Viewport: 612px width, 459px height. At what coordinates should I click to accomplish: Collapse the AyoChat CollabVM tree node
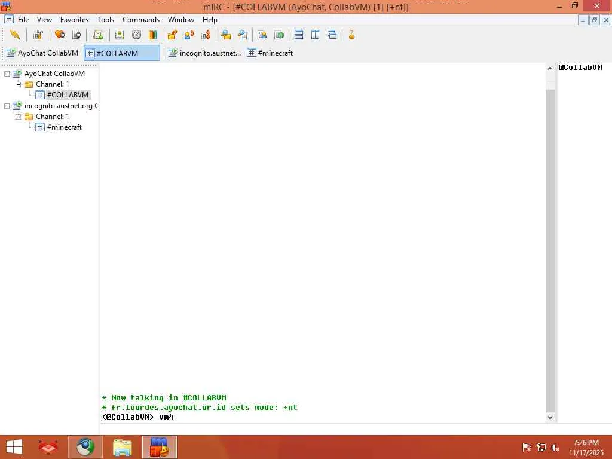click(x=7, y=74)
